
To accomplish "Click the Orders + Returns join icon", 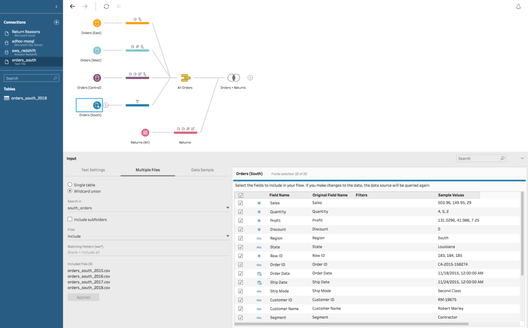I will [x=233, y=78].
